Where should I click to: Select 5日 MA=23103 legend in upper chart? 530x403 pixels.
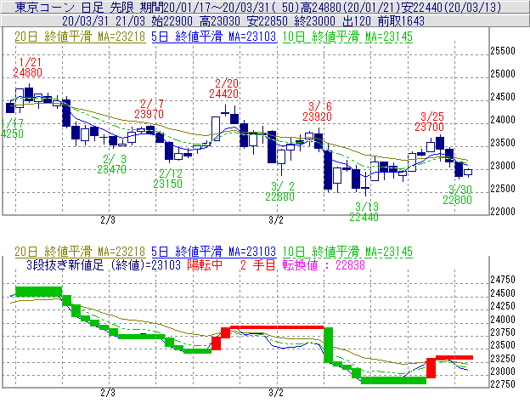tap(214, 37)
